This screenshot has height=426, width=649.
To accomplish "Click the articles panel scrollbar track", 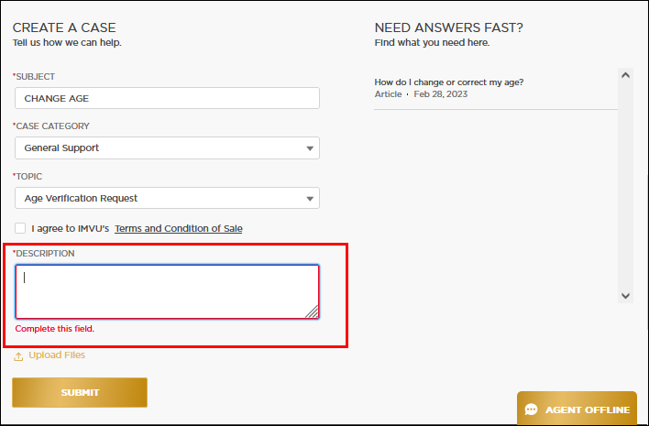I will point(625,185).
